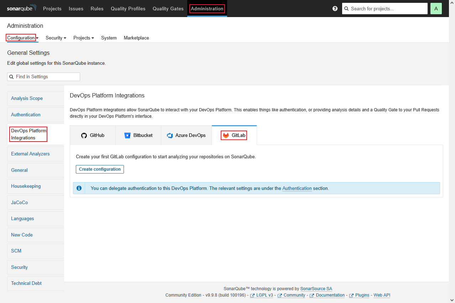Image resolution: width=455 pixels, height=303 pixels.
Task: Click the 'DevOps Platform Integrations' panel heading
Action: tap(107, 95)
